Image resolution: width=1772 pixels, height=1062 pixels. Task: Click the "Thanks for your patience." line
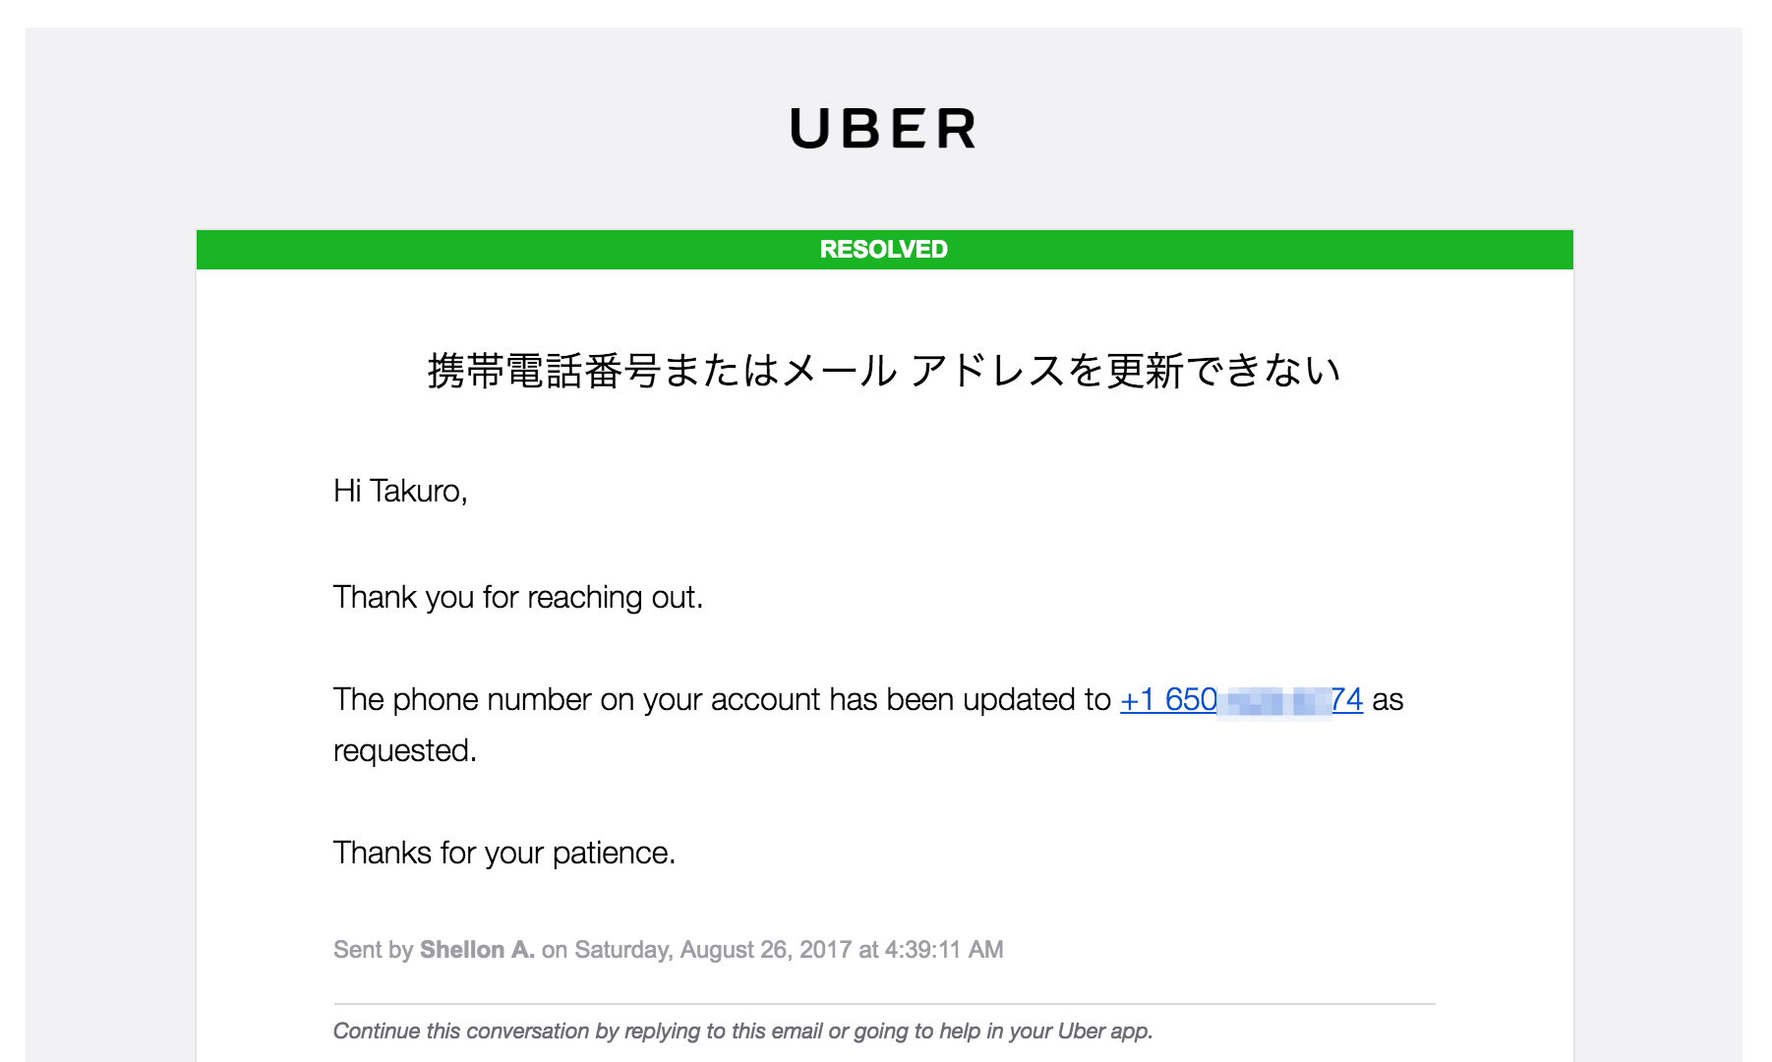pyautogui.click(x=503, y=853)
